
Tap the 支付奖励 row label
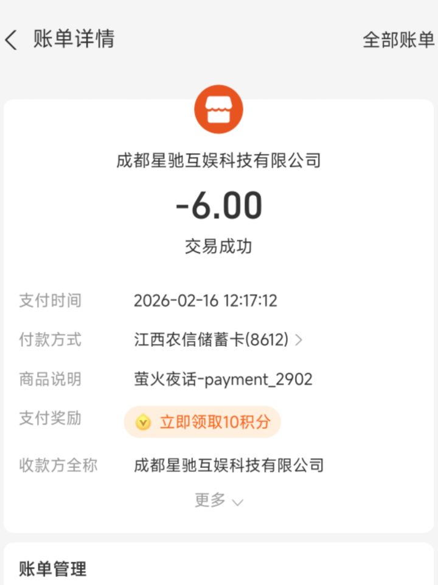click(x=50, y=419)
